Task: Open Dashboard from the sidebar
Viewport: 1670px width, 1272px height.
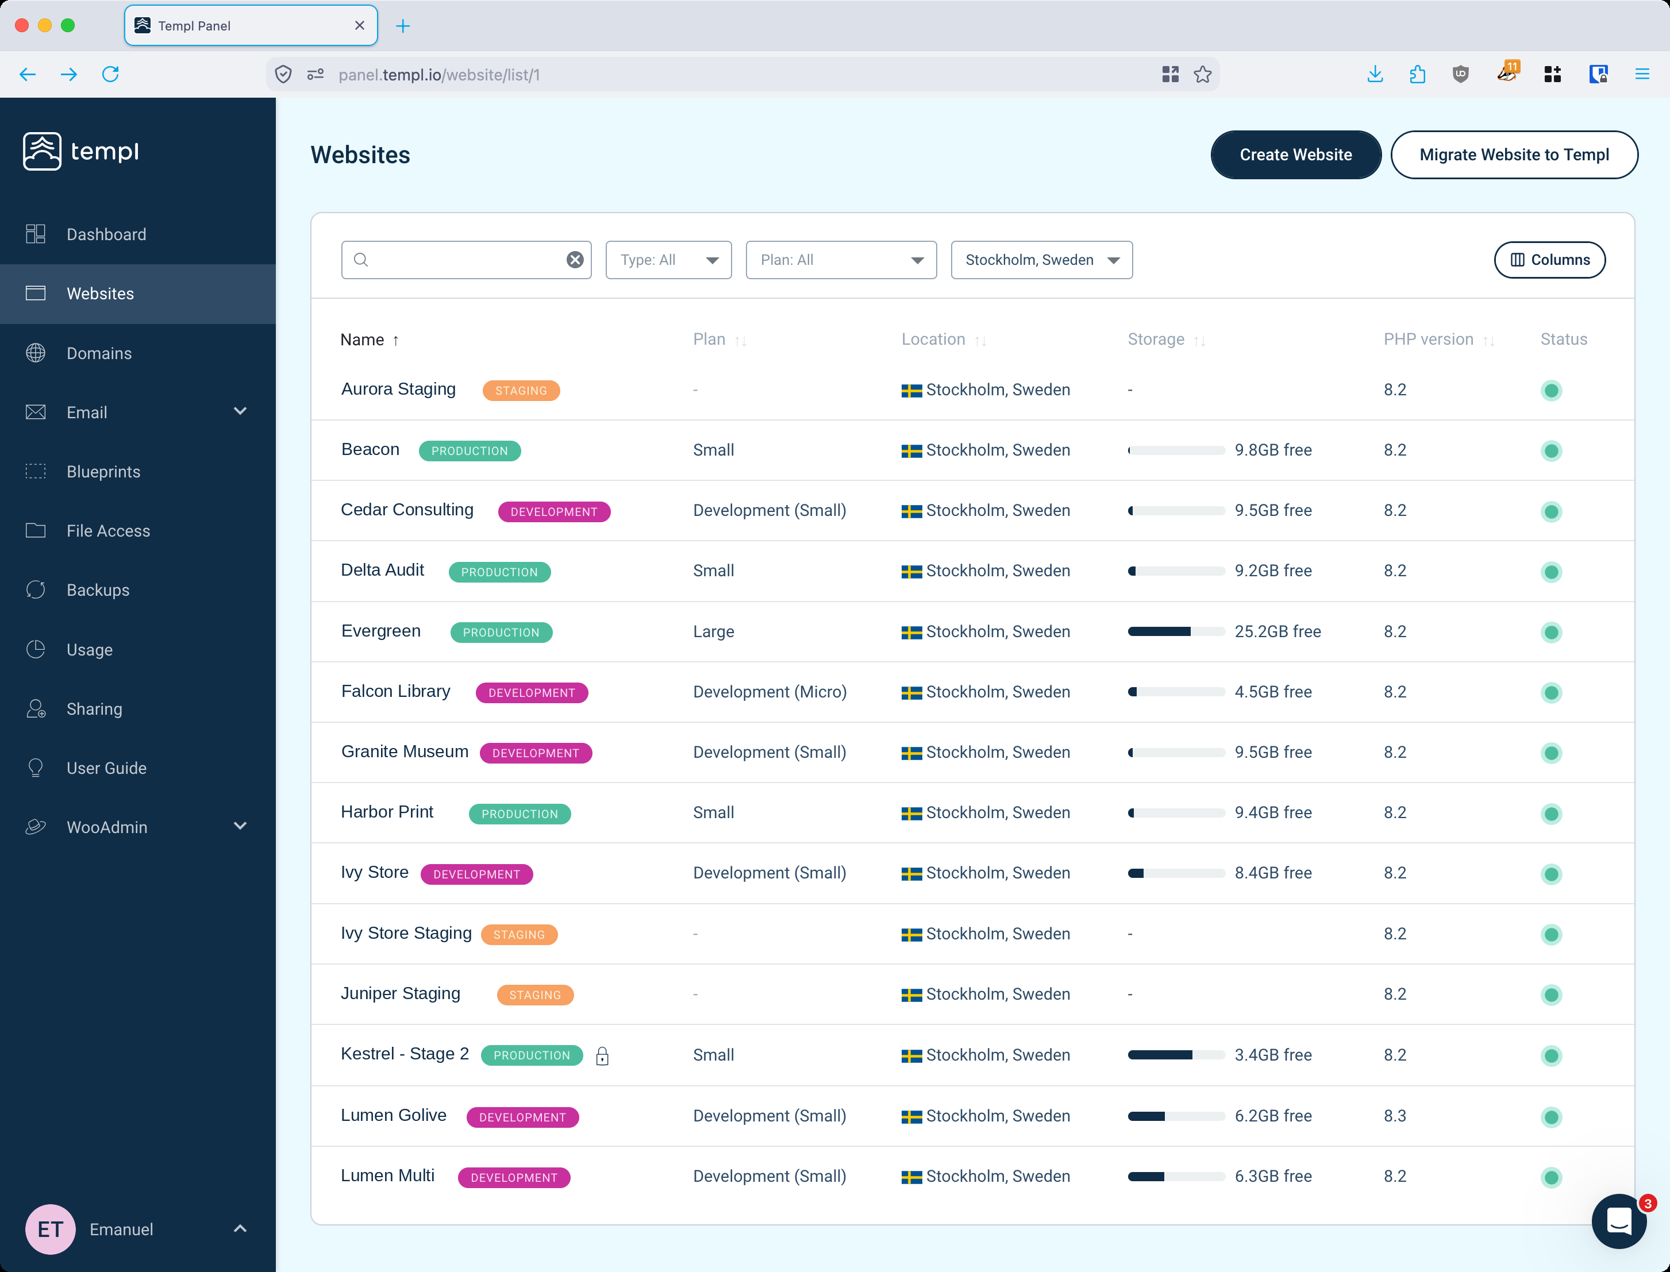Action: (x=106, y=234)
